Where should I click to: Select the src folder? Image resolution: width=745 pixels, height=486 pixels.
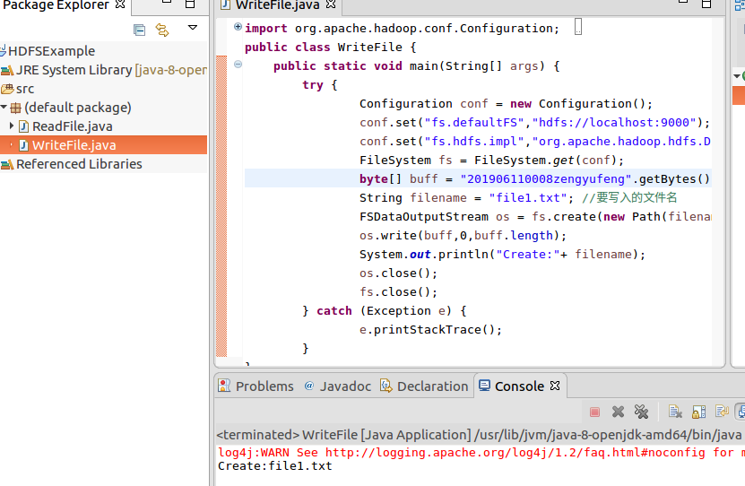point(18,89)
